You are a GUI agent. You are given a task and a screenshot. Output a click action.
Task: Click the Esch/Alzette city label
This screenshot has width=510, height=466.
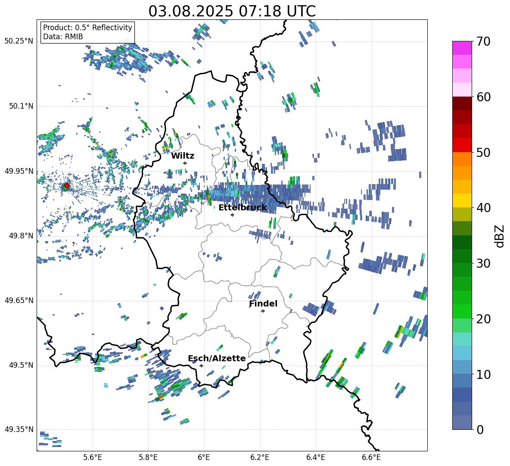coord(217,358)
